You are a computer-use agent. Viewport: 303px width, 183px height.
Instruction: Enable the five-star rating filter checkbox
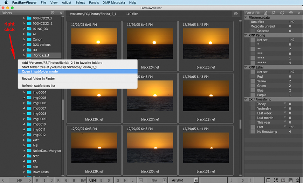[253, 63]
